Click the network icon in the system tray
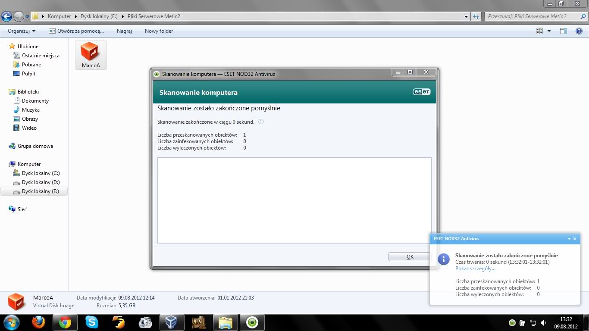This screenshot has width=589, height=331. pyautogui.click(x=533, y=322)
